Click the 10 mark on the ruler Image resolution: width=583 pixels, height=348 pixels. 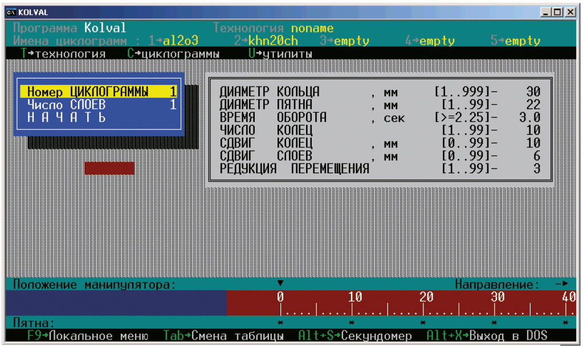tap(355, 297)
